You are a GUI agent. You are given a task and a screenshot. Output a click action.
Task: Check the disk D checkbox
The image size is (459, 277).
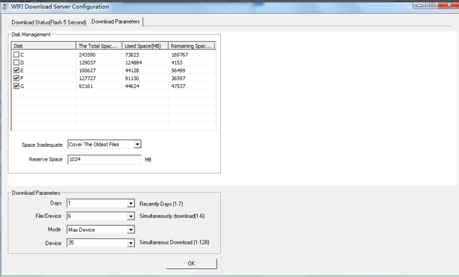pos(16,62)
